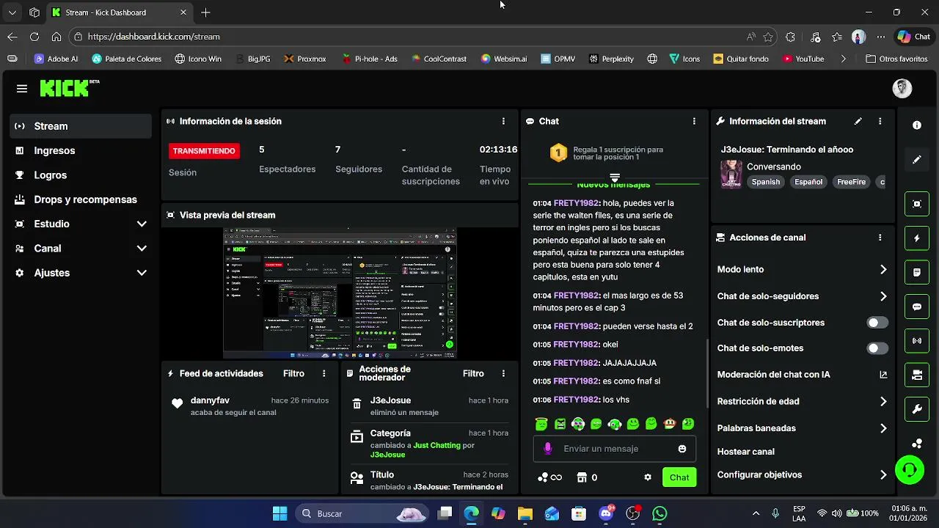Click the pencil icon in right sidebar
The width and height of the screenshot is (939, 528).
pyautogui.click(x=917, y=159)
